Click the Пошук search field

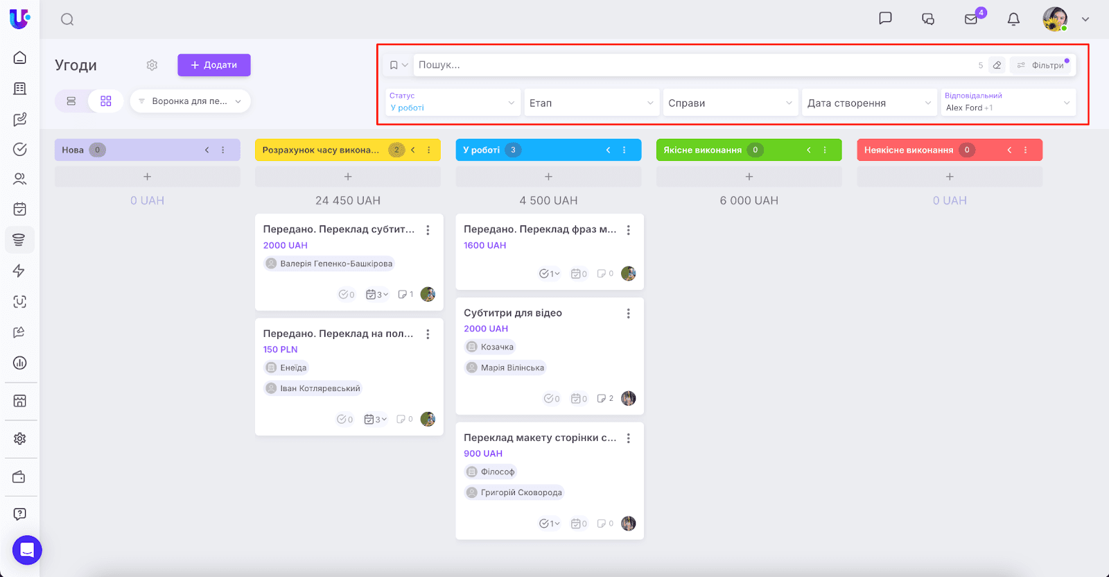pyautogui.click(x=693, y=65)
